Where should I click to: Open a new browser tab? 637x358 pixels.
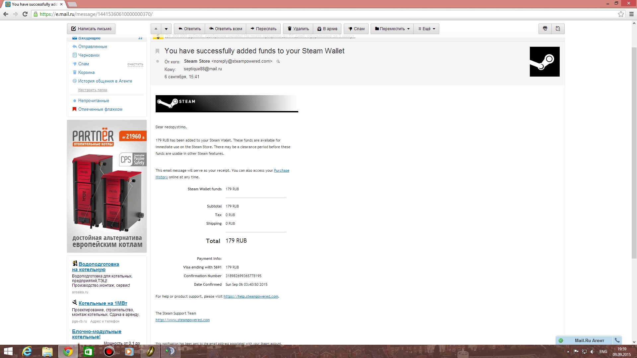click(72, 4)
